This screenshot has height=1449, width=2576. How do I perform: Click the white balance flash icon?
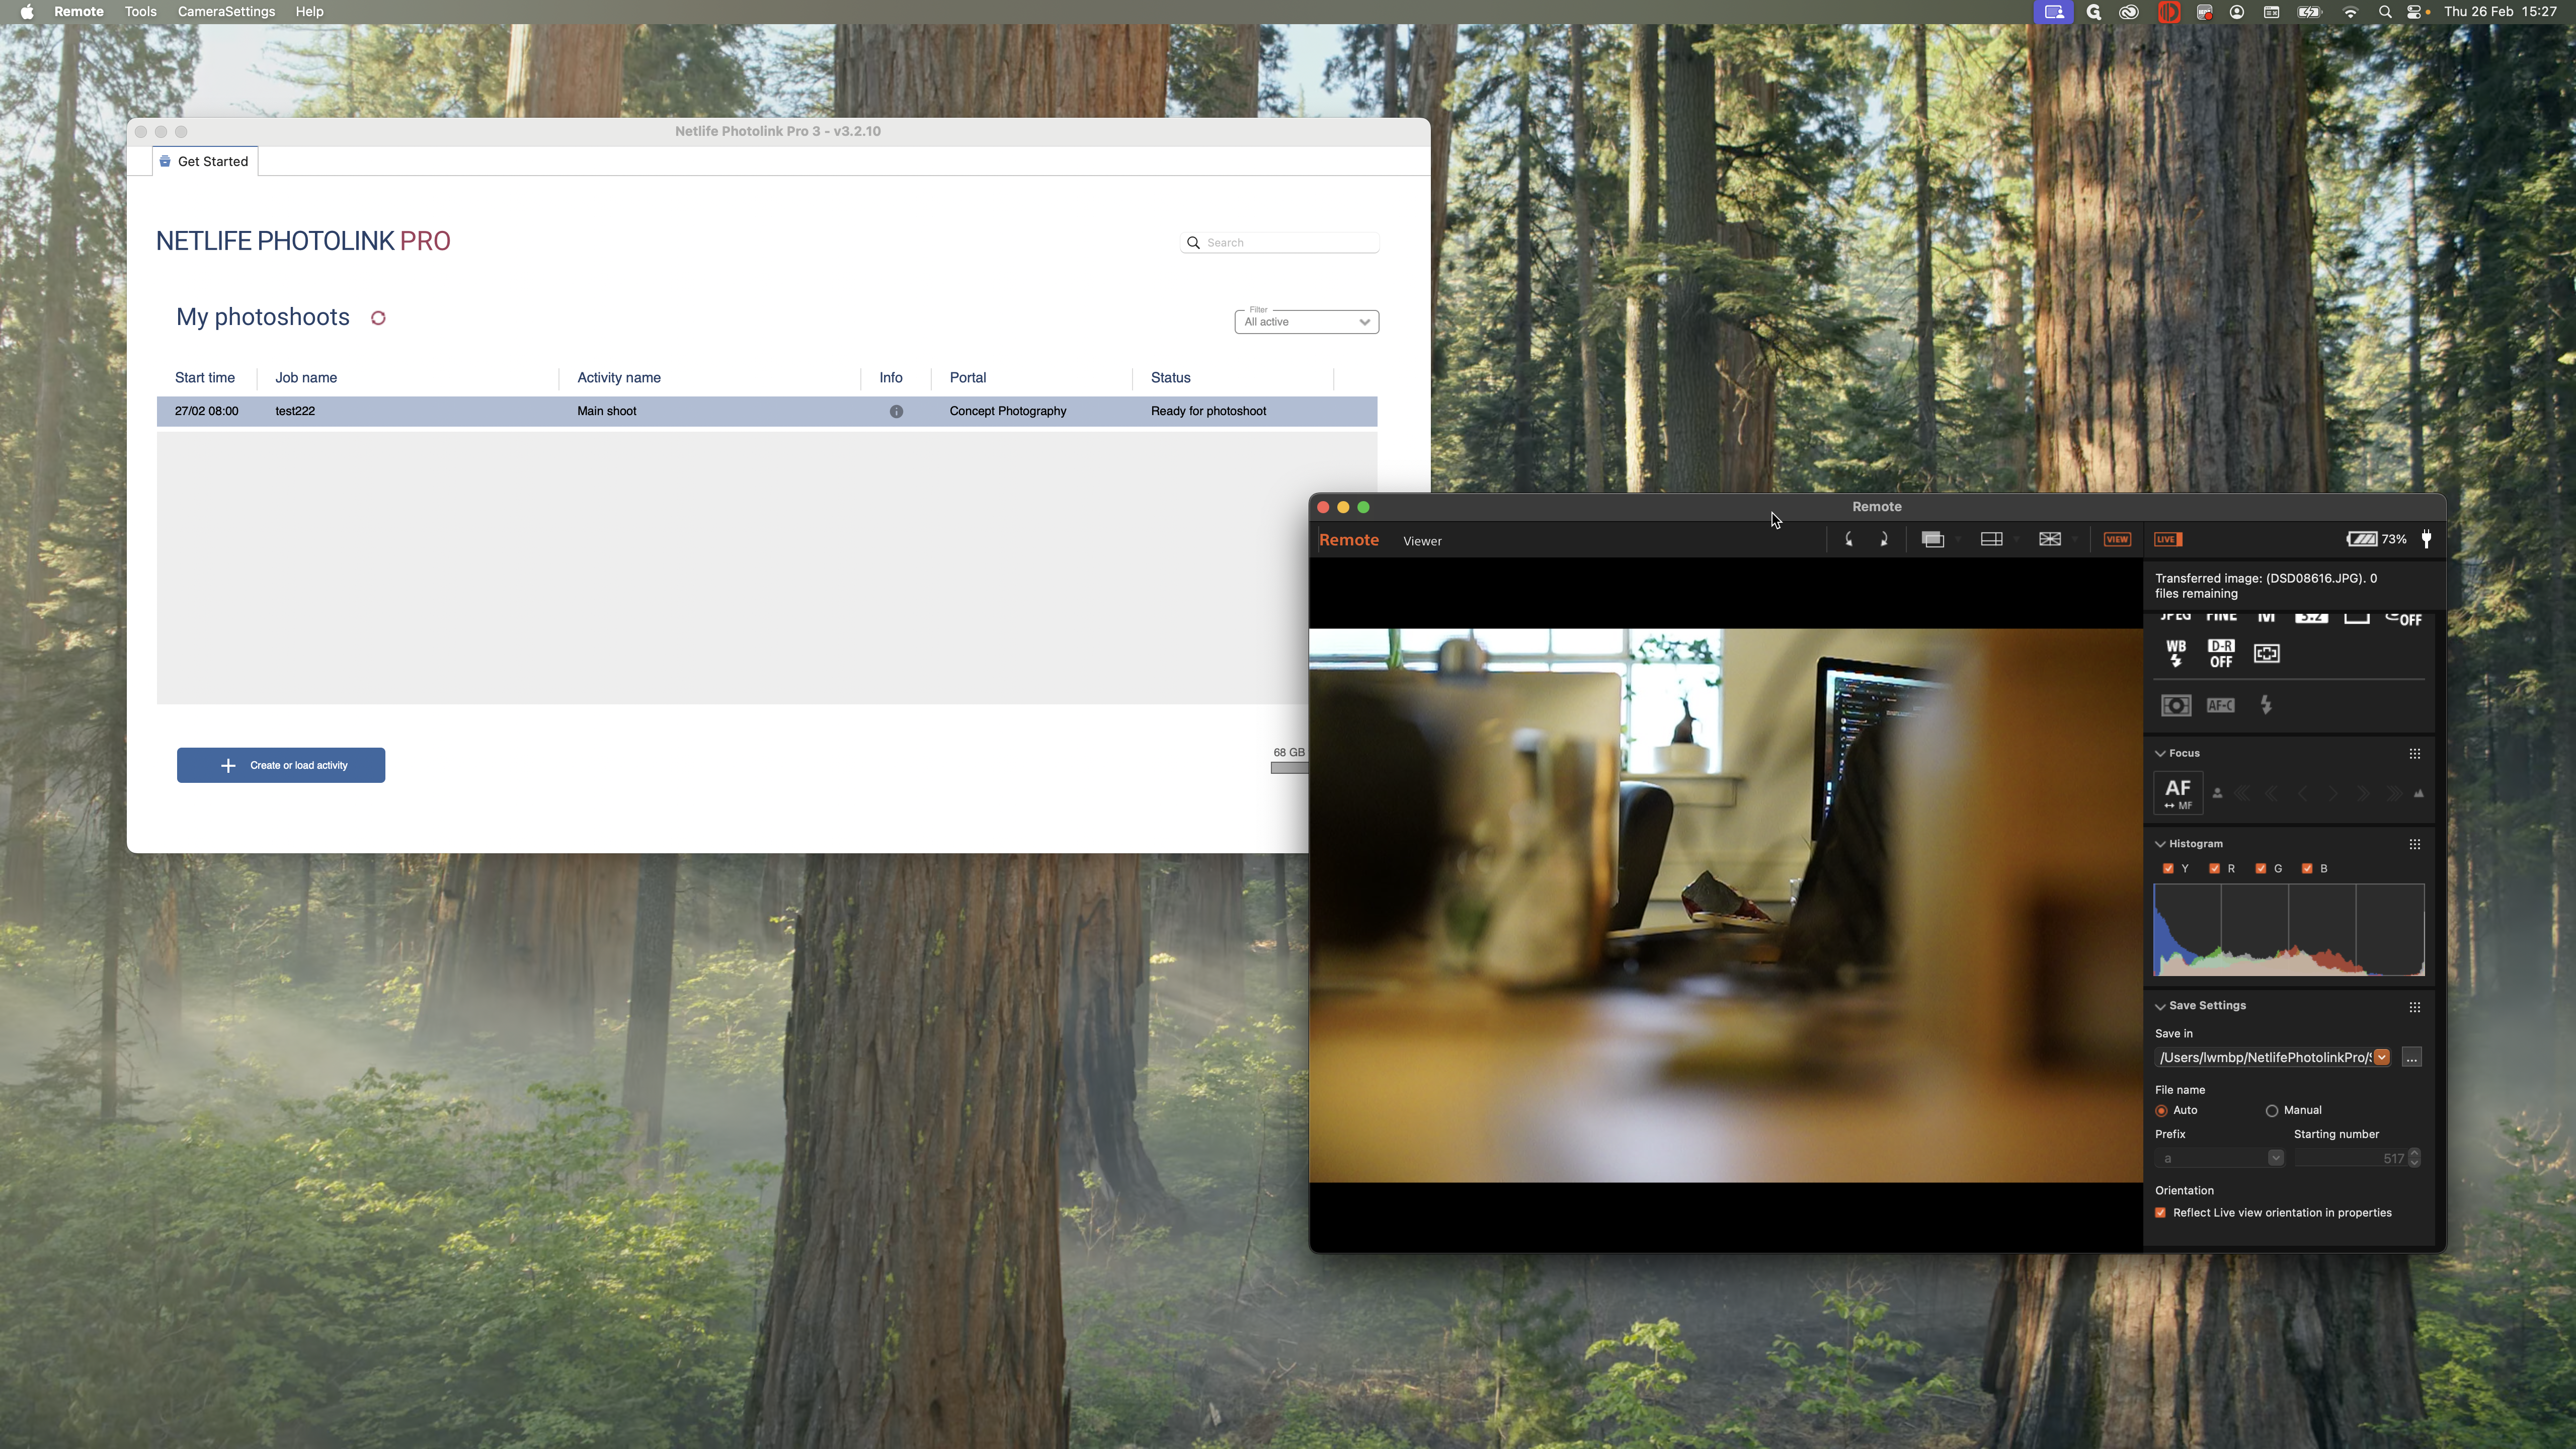point(2175,653)
